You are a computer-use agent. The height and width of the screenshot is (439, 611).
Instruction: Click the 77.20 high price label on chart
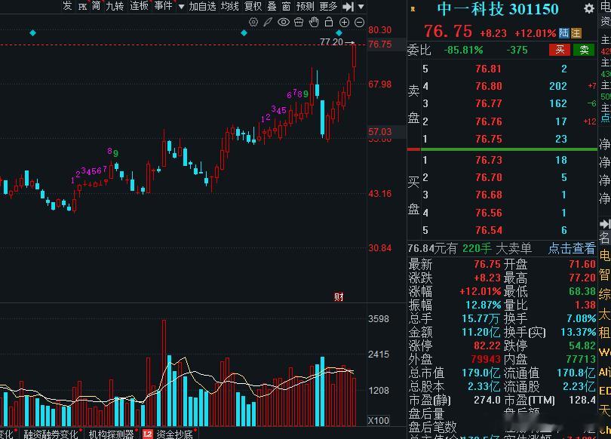(331, 41)
